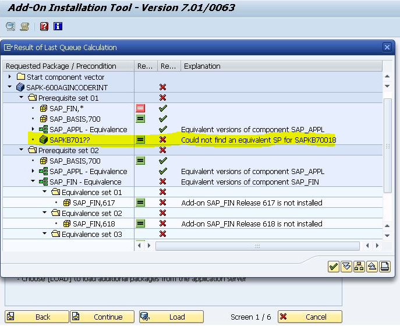This screenshot has height=326, width=400.
Task: Click the Requested Package / Precondition column header
Action: pyautogui.click(x=68, y=66)
